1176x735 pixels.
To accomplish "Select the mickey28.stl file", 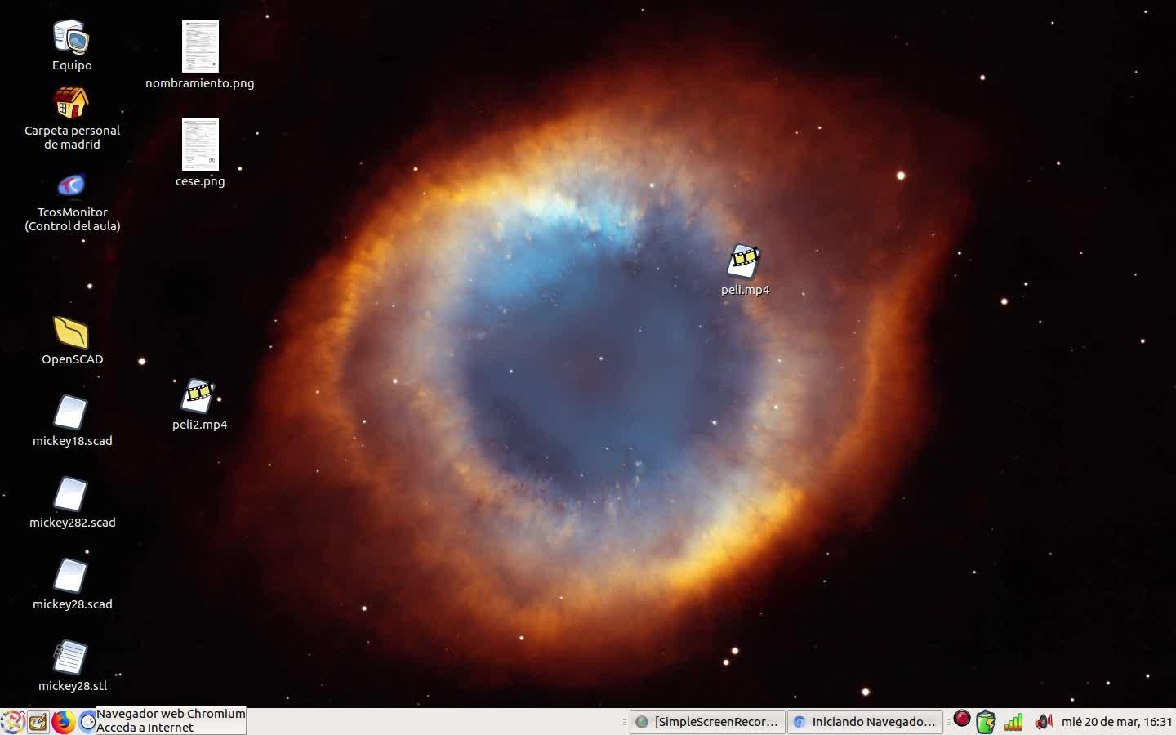I will click(72, 659).
